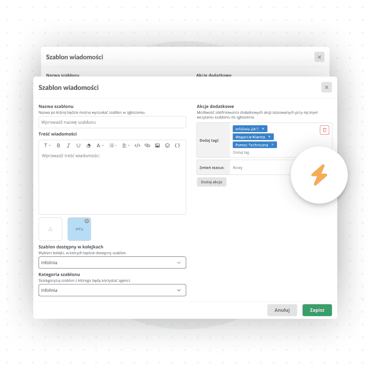The height and width of the screenshot is (370, 370).
Task: Remove the Wsparcie Klienta tag
Action: [x=269, y=136]
